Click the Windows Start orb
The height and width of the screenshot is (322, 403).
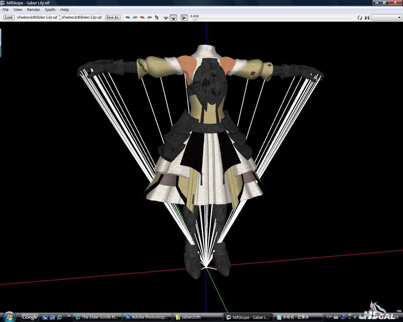point(9,317)
